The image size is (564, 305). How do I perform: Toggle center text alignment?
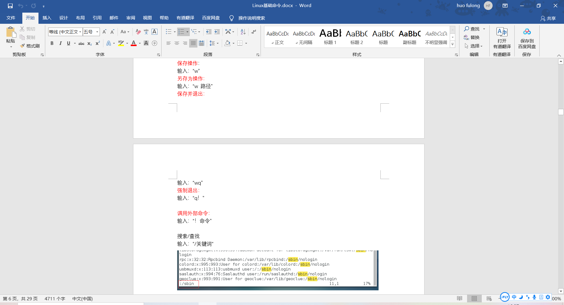(x=177, y=43)
